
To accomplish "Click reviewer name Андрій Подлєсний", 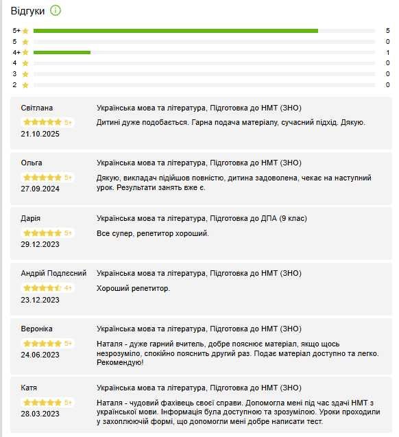I will pyautogui.click(x=53, y=273).
